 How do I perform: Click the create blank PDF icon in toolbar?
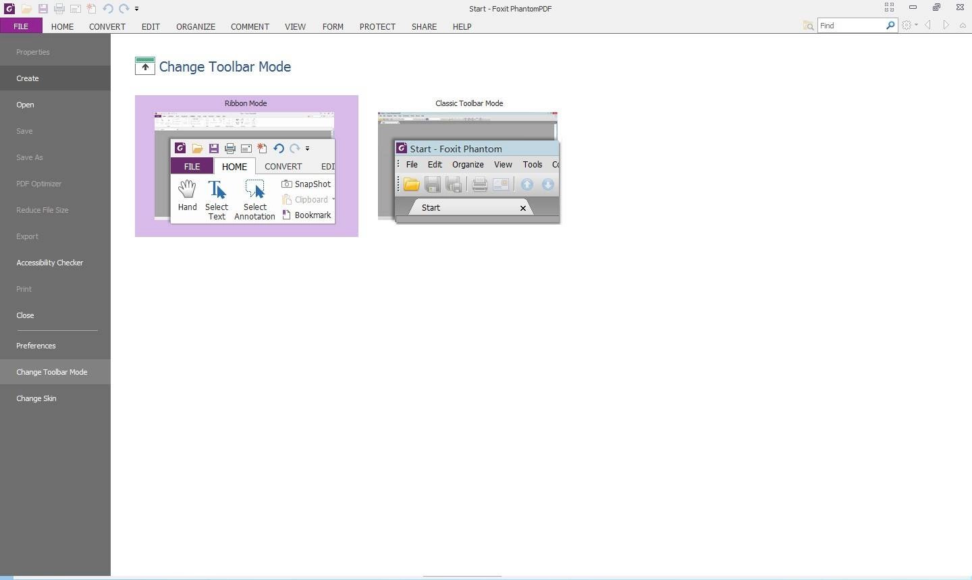pyautogui.click(x=91, y=9)
